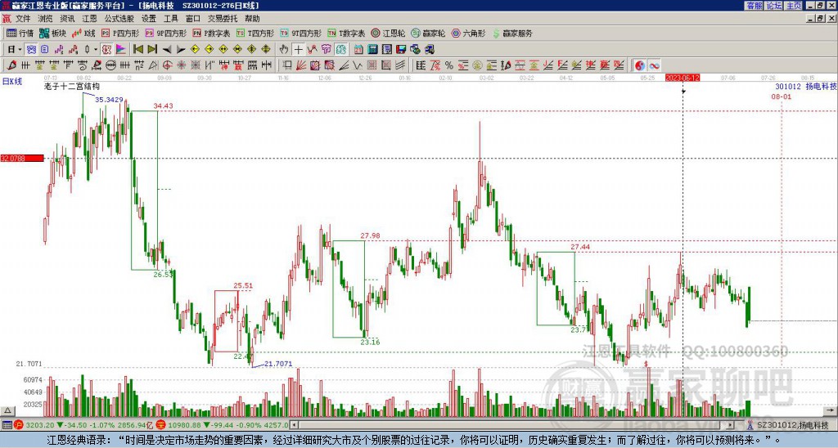This screenshot has height=448, width=838.
Task: Open the 公式选股 menu
Action: tap(119, 19)
